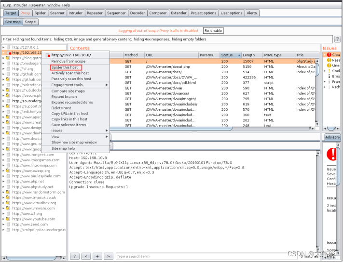The image size is (343, 262).
Task: Click the lock icon beside https://www.vmware.com
Action: point(8,208)
